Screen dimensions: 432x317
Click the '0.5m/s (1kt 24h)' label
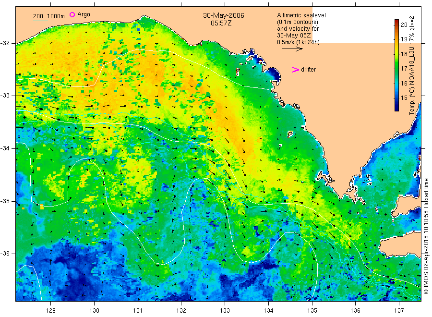pos(298,42)
